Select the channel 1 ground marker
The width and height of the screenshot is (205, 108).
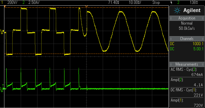2,32
